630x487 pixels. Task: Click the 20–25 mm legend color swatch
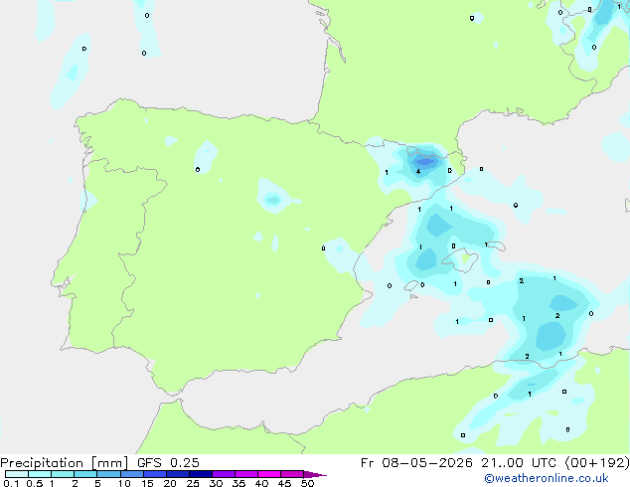pos(177,474)
